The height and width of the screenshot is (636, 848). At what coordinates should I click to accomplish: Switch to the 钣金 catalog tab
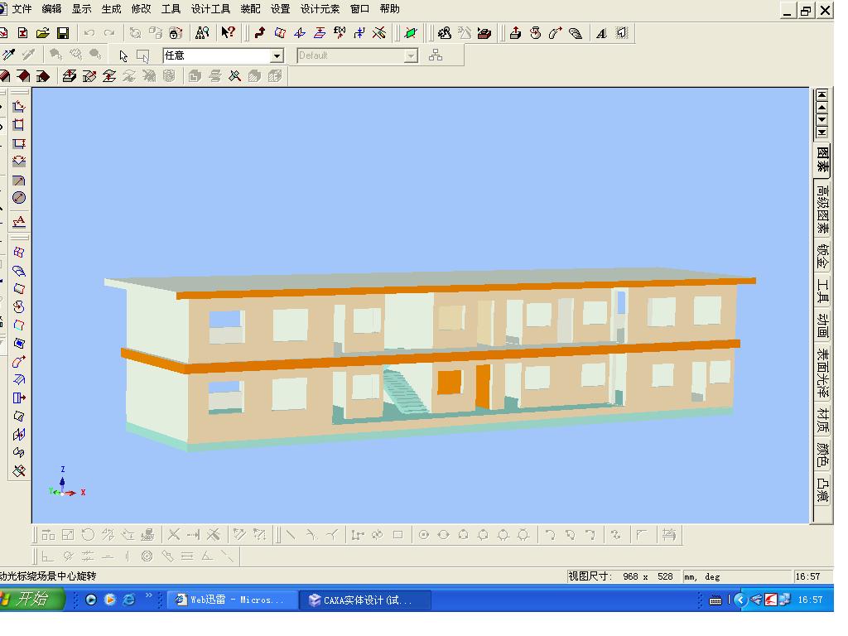click(822, 257)
